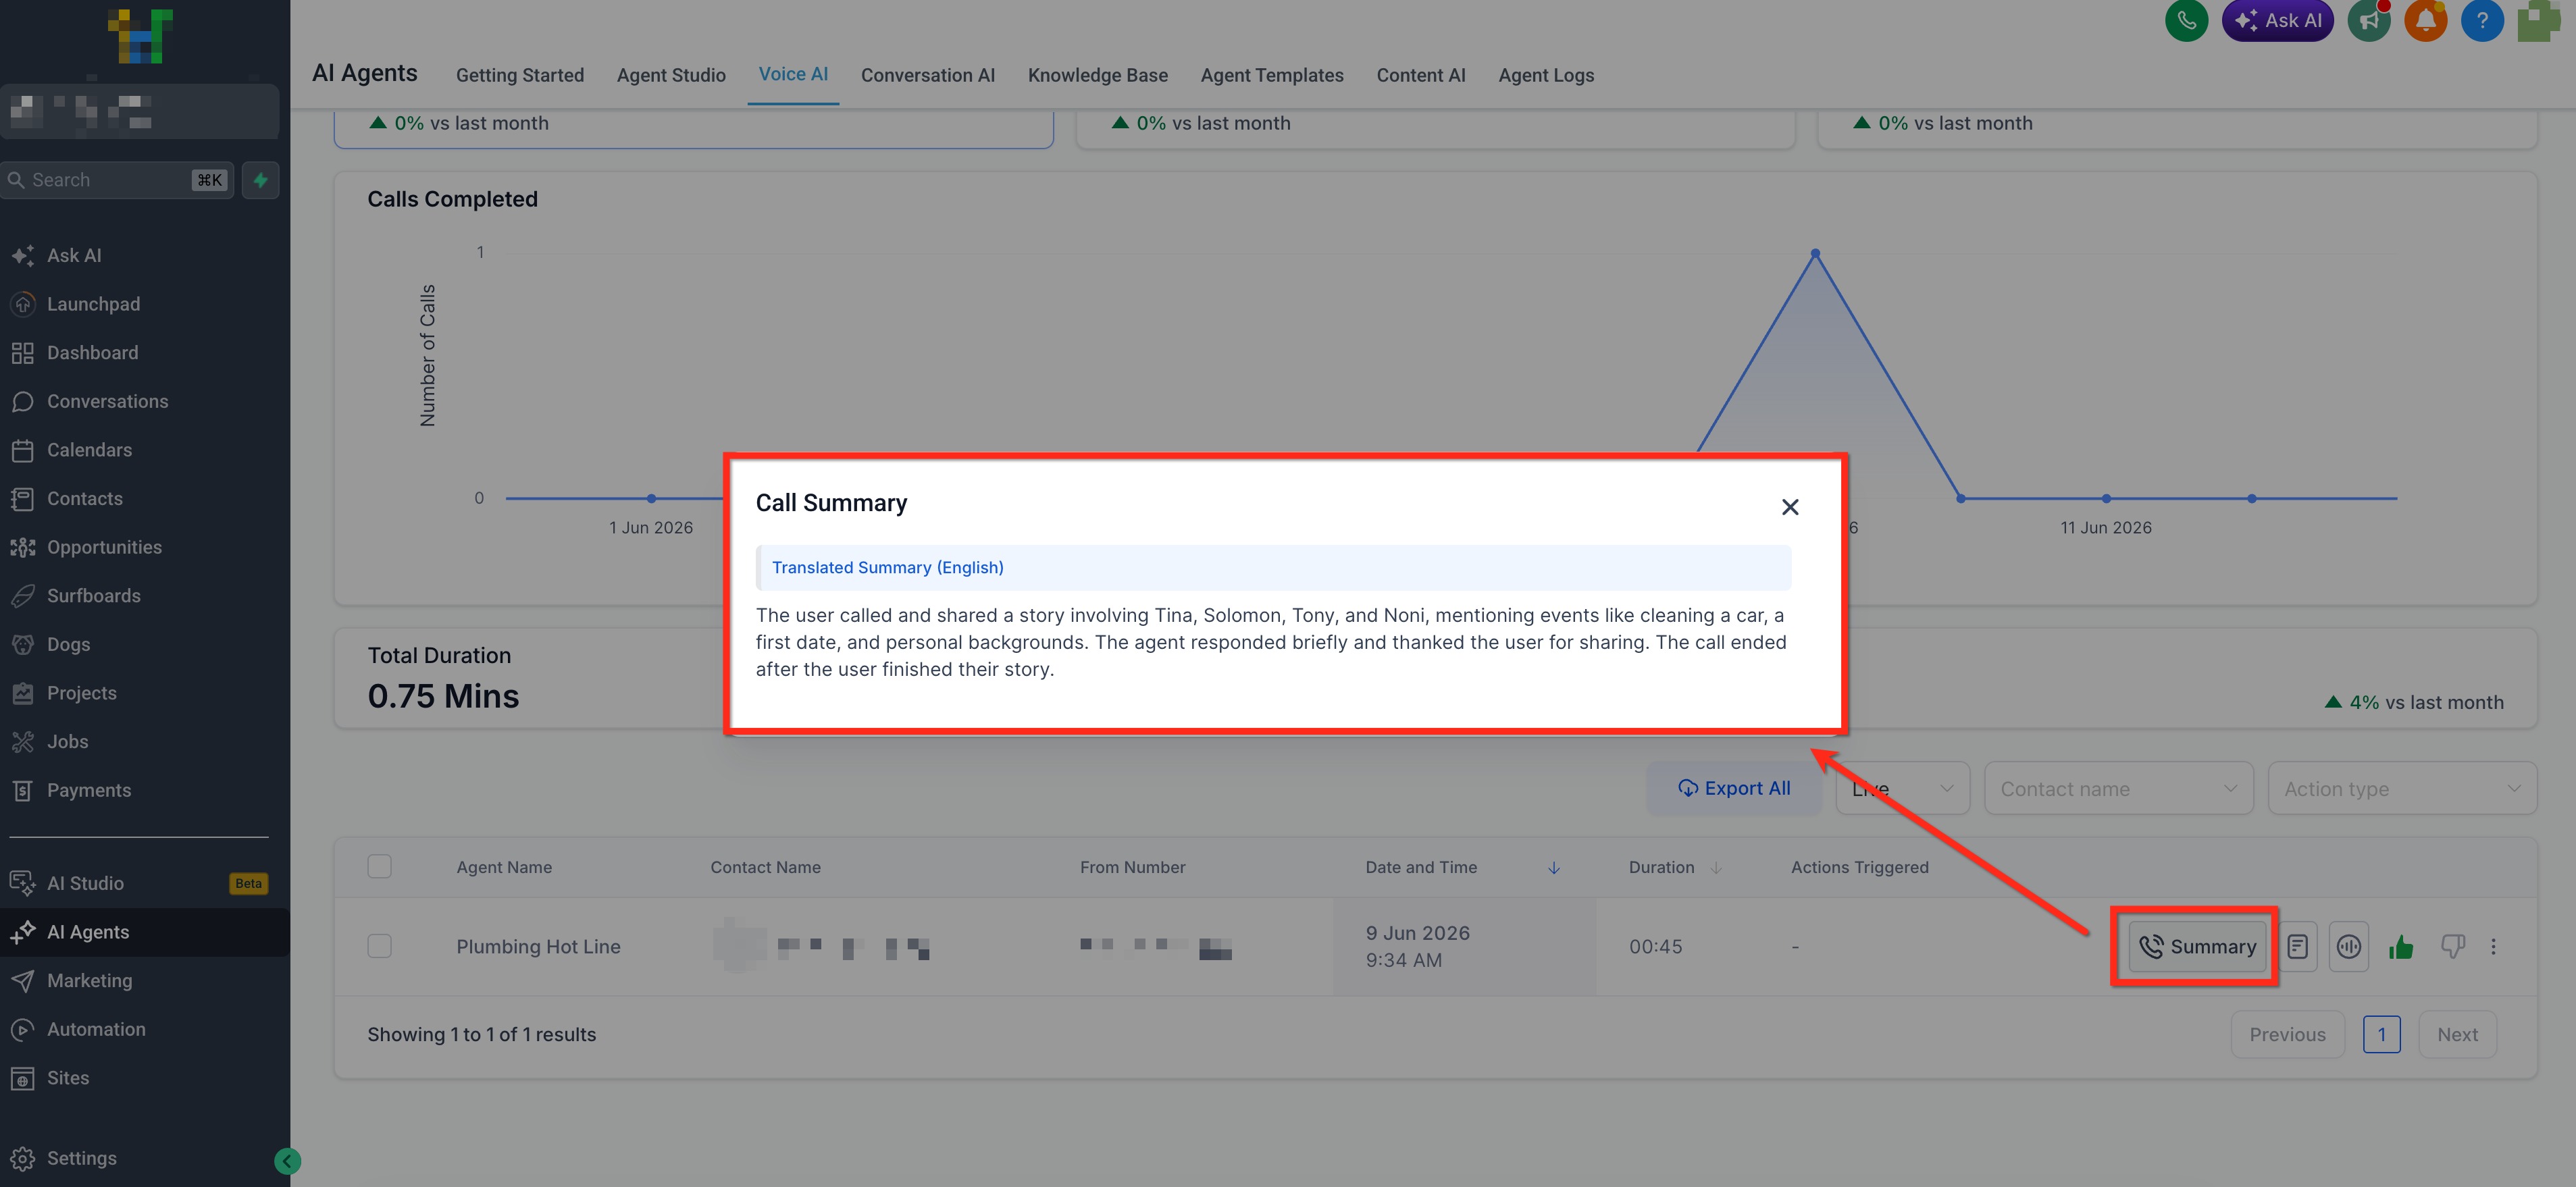Play the call recording waveform icon
The width and height of the screenshot is (2576, 1187).
pos(2349,946)
